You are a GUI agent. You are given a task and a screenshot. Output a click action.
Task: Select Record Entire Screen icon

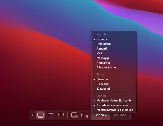point(75,115)
